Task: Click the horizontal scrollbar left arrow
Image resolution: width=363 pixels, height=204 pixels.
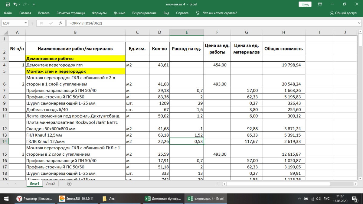Action: [224, 184]
